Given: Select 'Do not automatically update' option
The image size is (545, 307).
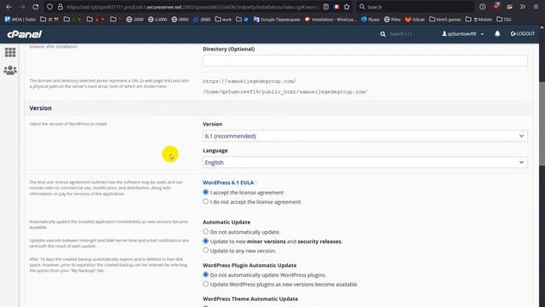Looking at the screenshot, I should [x=206, y=231].
